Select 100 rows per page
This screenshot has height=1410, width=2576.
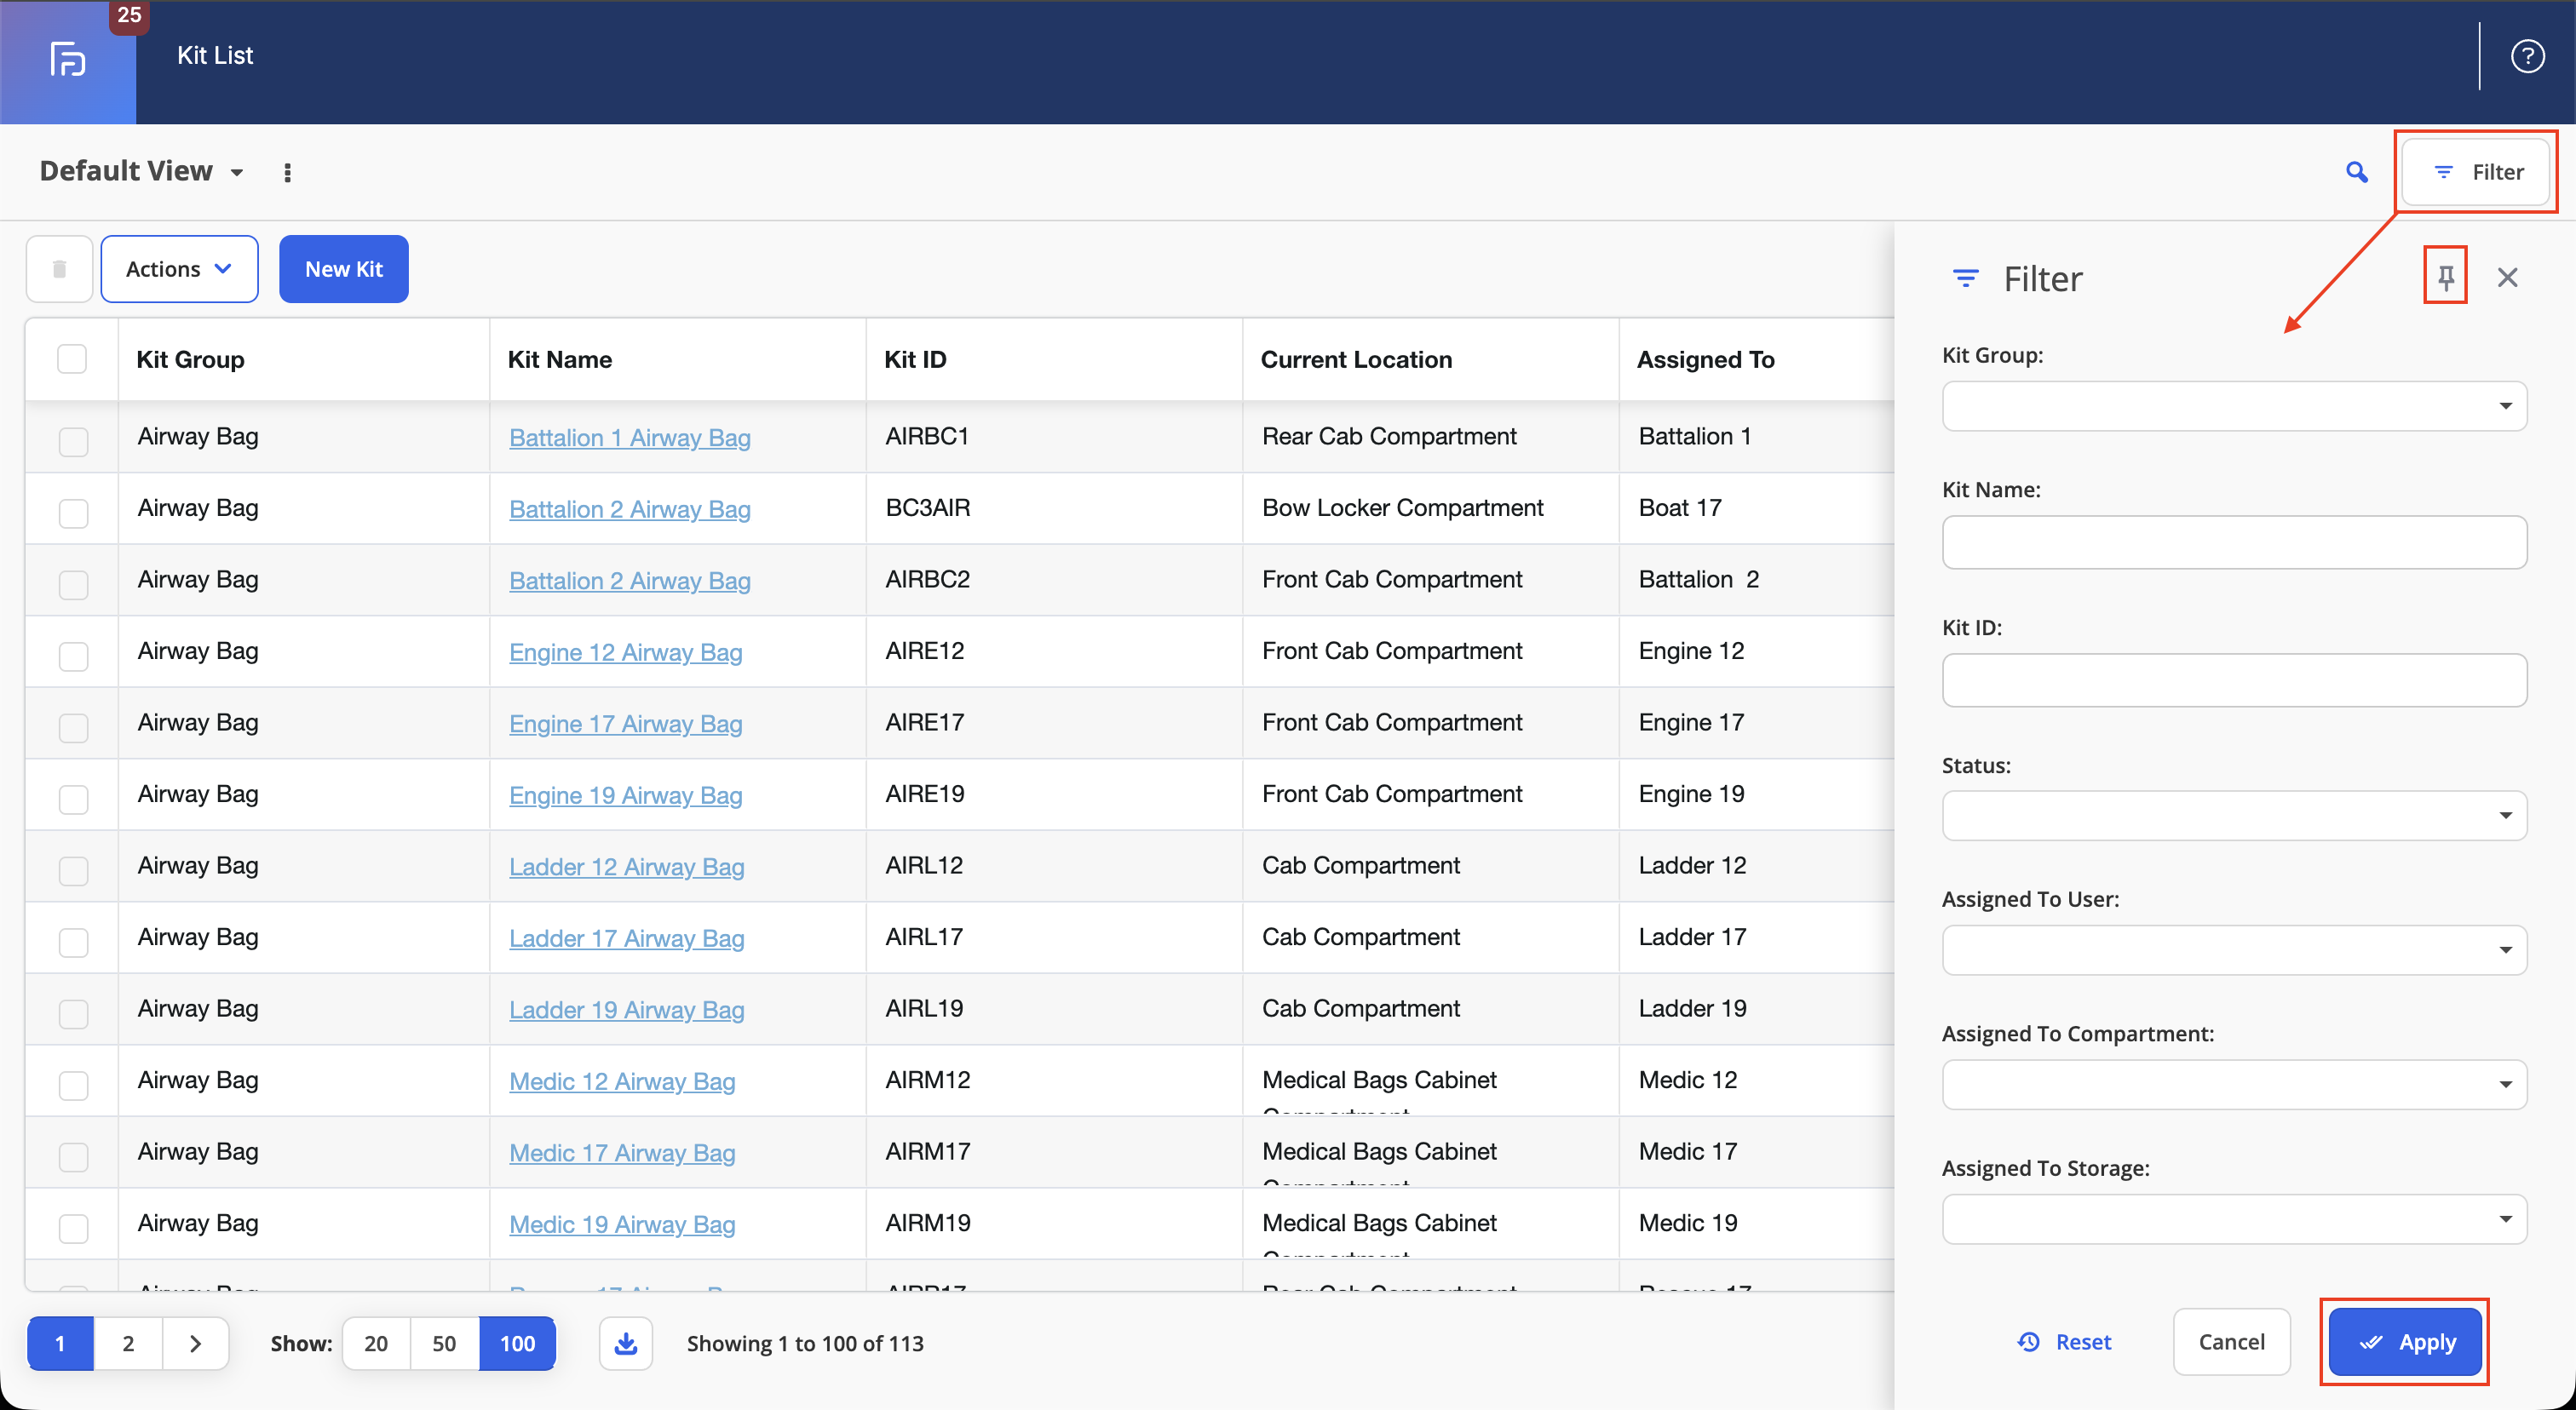click(517, 1343)
